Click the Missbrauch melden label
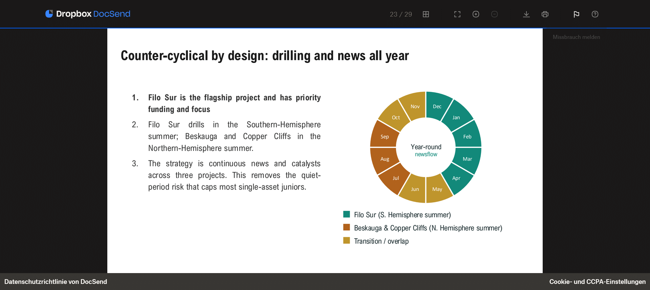 coord(576,37)
